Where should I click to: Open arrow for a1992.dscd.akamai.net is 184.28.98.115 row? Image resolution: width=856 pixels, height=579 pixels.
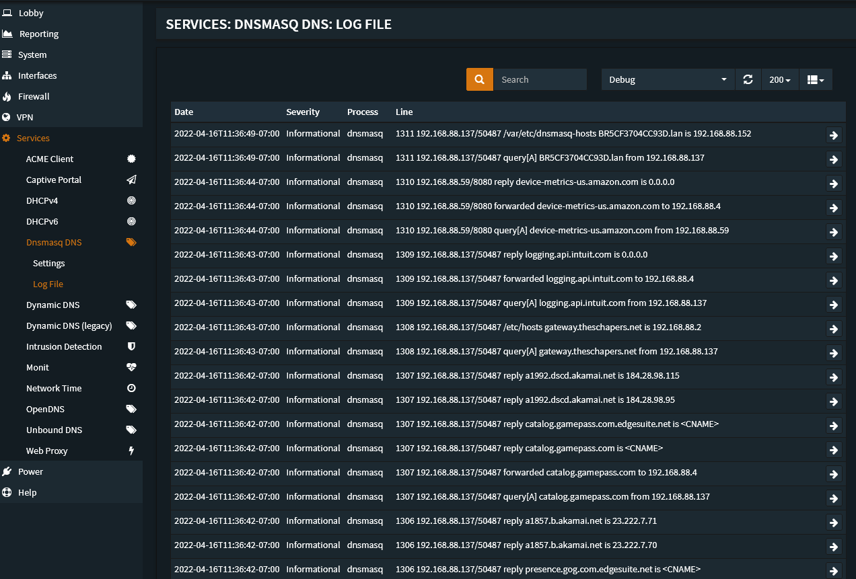[834, 377]
